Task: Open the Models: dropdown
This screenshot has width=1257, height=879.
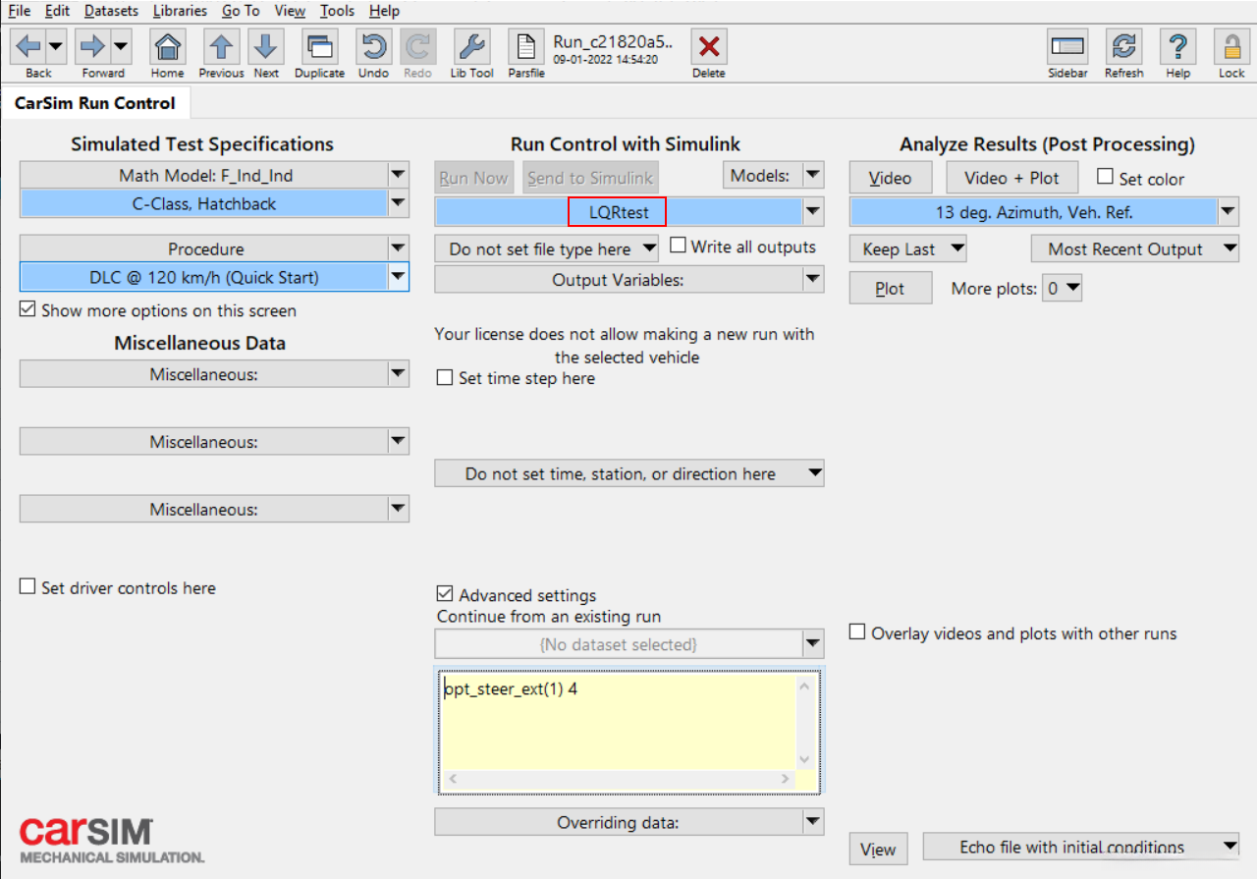Action: pyautogui.click(x=773, y=176)
